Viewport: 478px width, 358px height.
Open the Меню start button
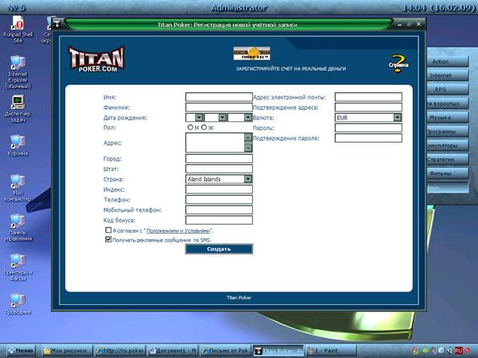click(x=20, y=351)
